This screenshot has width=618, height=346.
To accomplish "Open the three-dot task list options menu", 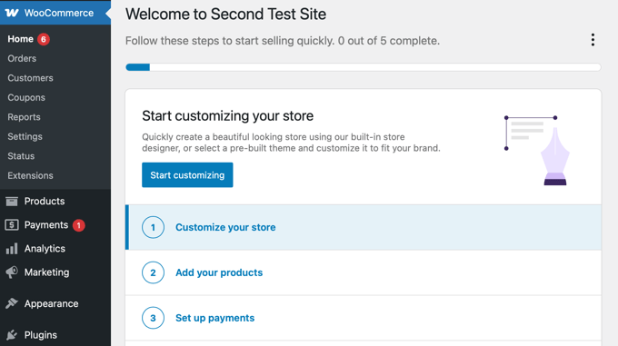I will coord(593,40).
